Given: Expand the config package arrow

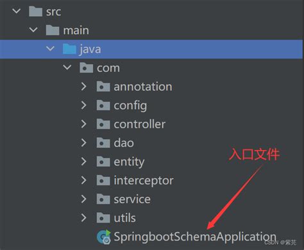Looking at the screenshot, I should (x=84, y=105).
